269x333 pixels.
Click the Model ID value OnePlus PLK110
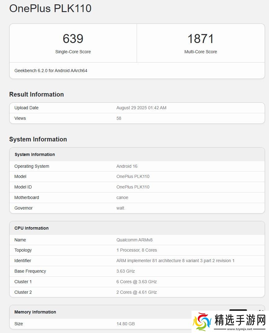click(133, 187)
